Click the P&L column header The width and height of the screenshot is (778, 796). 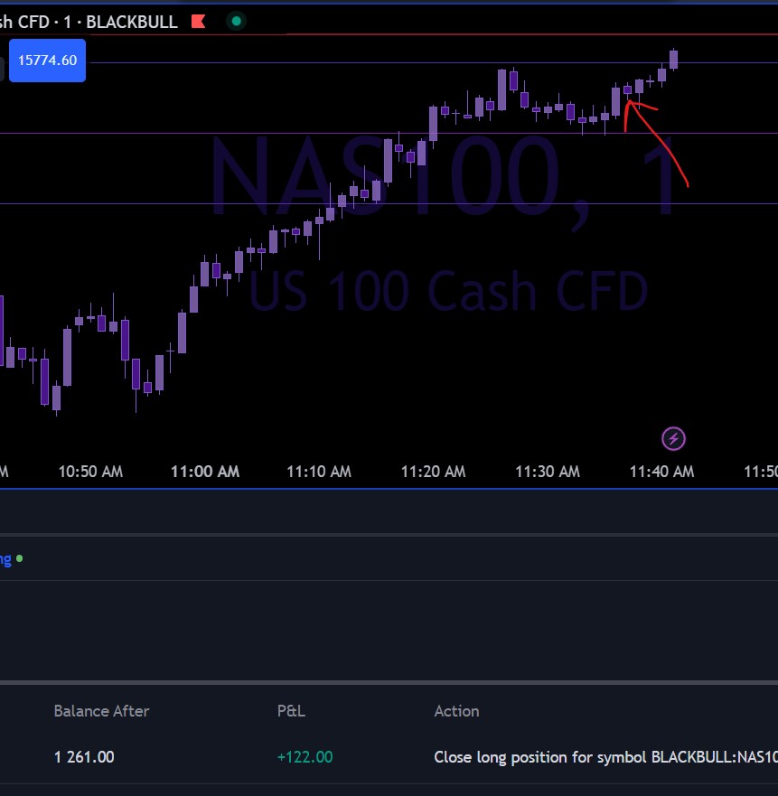click(291, 711)
